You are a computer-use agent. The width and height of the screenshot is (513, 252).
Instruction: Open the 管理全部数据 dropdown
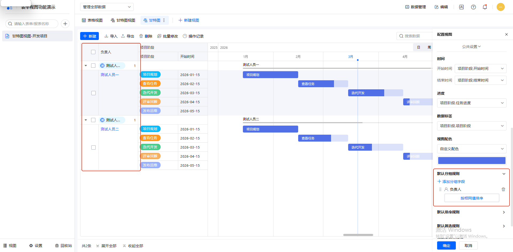[x=107, y=7]
